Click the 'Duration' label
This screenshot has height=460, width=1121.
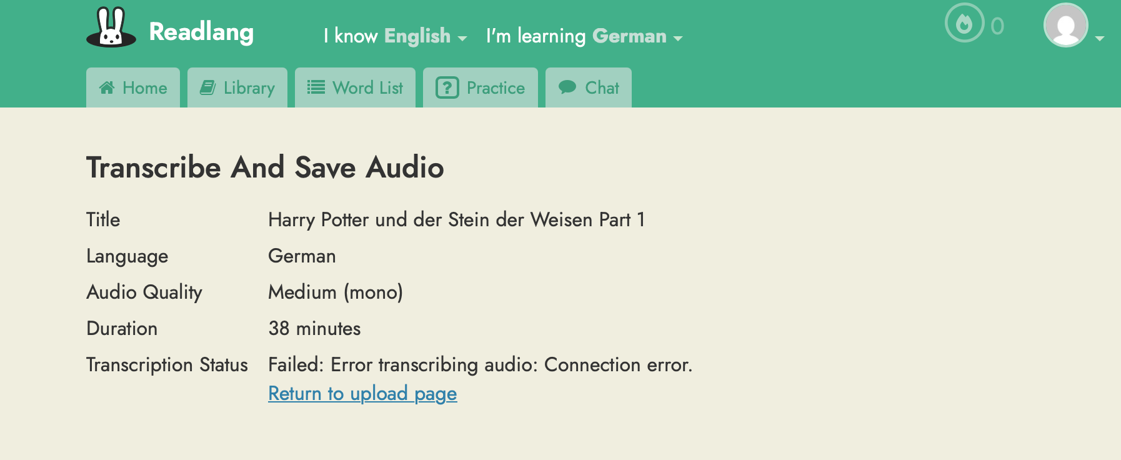(x=122, y=329)
